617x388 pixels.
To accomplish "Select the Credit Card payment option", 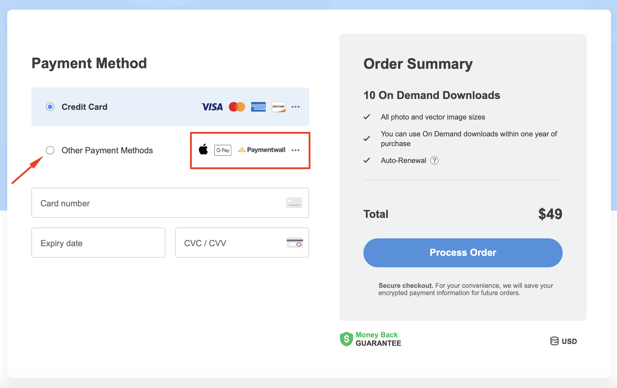I will [84, 107].
